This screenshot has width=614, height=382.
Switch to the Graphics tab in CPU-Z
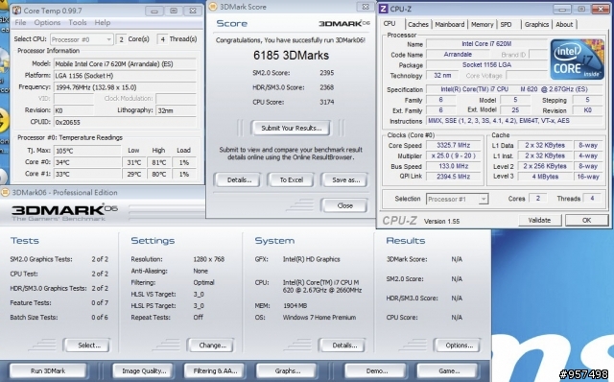point(536,24)
